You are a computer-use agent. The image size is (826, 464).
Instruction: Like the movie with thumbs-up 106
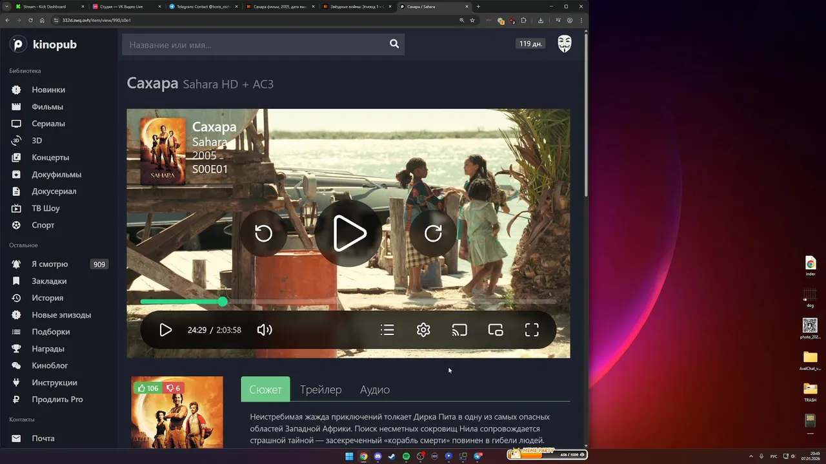click(x=148, y=388)
